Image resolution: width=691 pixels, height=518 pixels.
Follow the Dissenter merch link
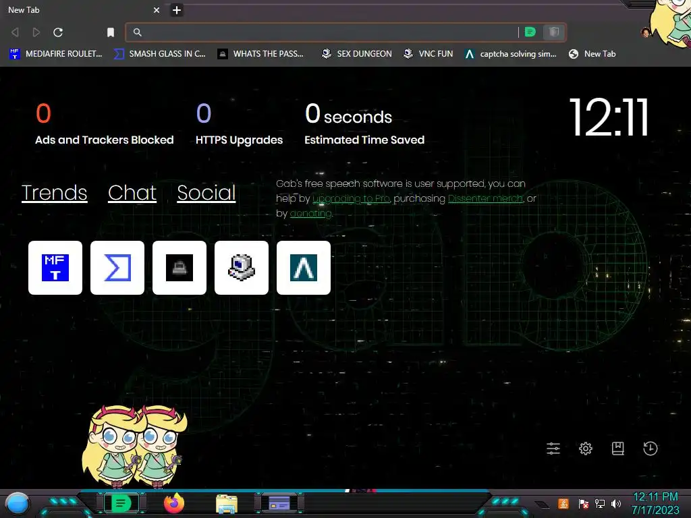click(486, 199)
